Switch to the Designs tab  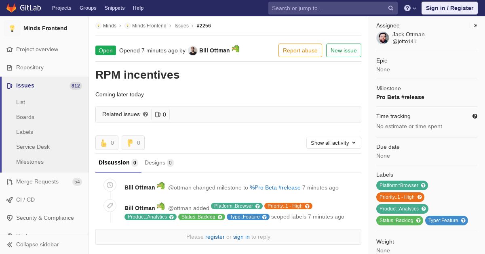[x=159, y=163]
